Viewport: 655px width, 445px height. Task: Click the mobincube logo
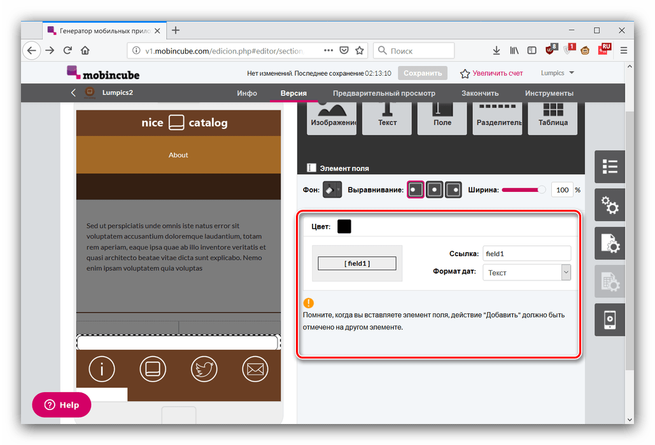[x=103, y=73]
